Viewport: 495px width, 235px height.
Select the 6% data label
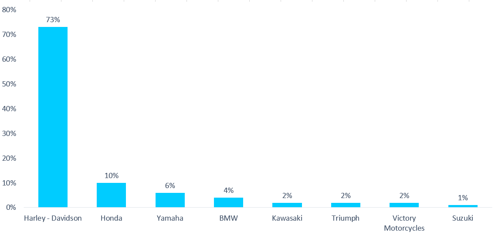coord(170,185)
